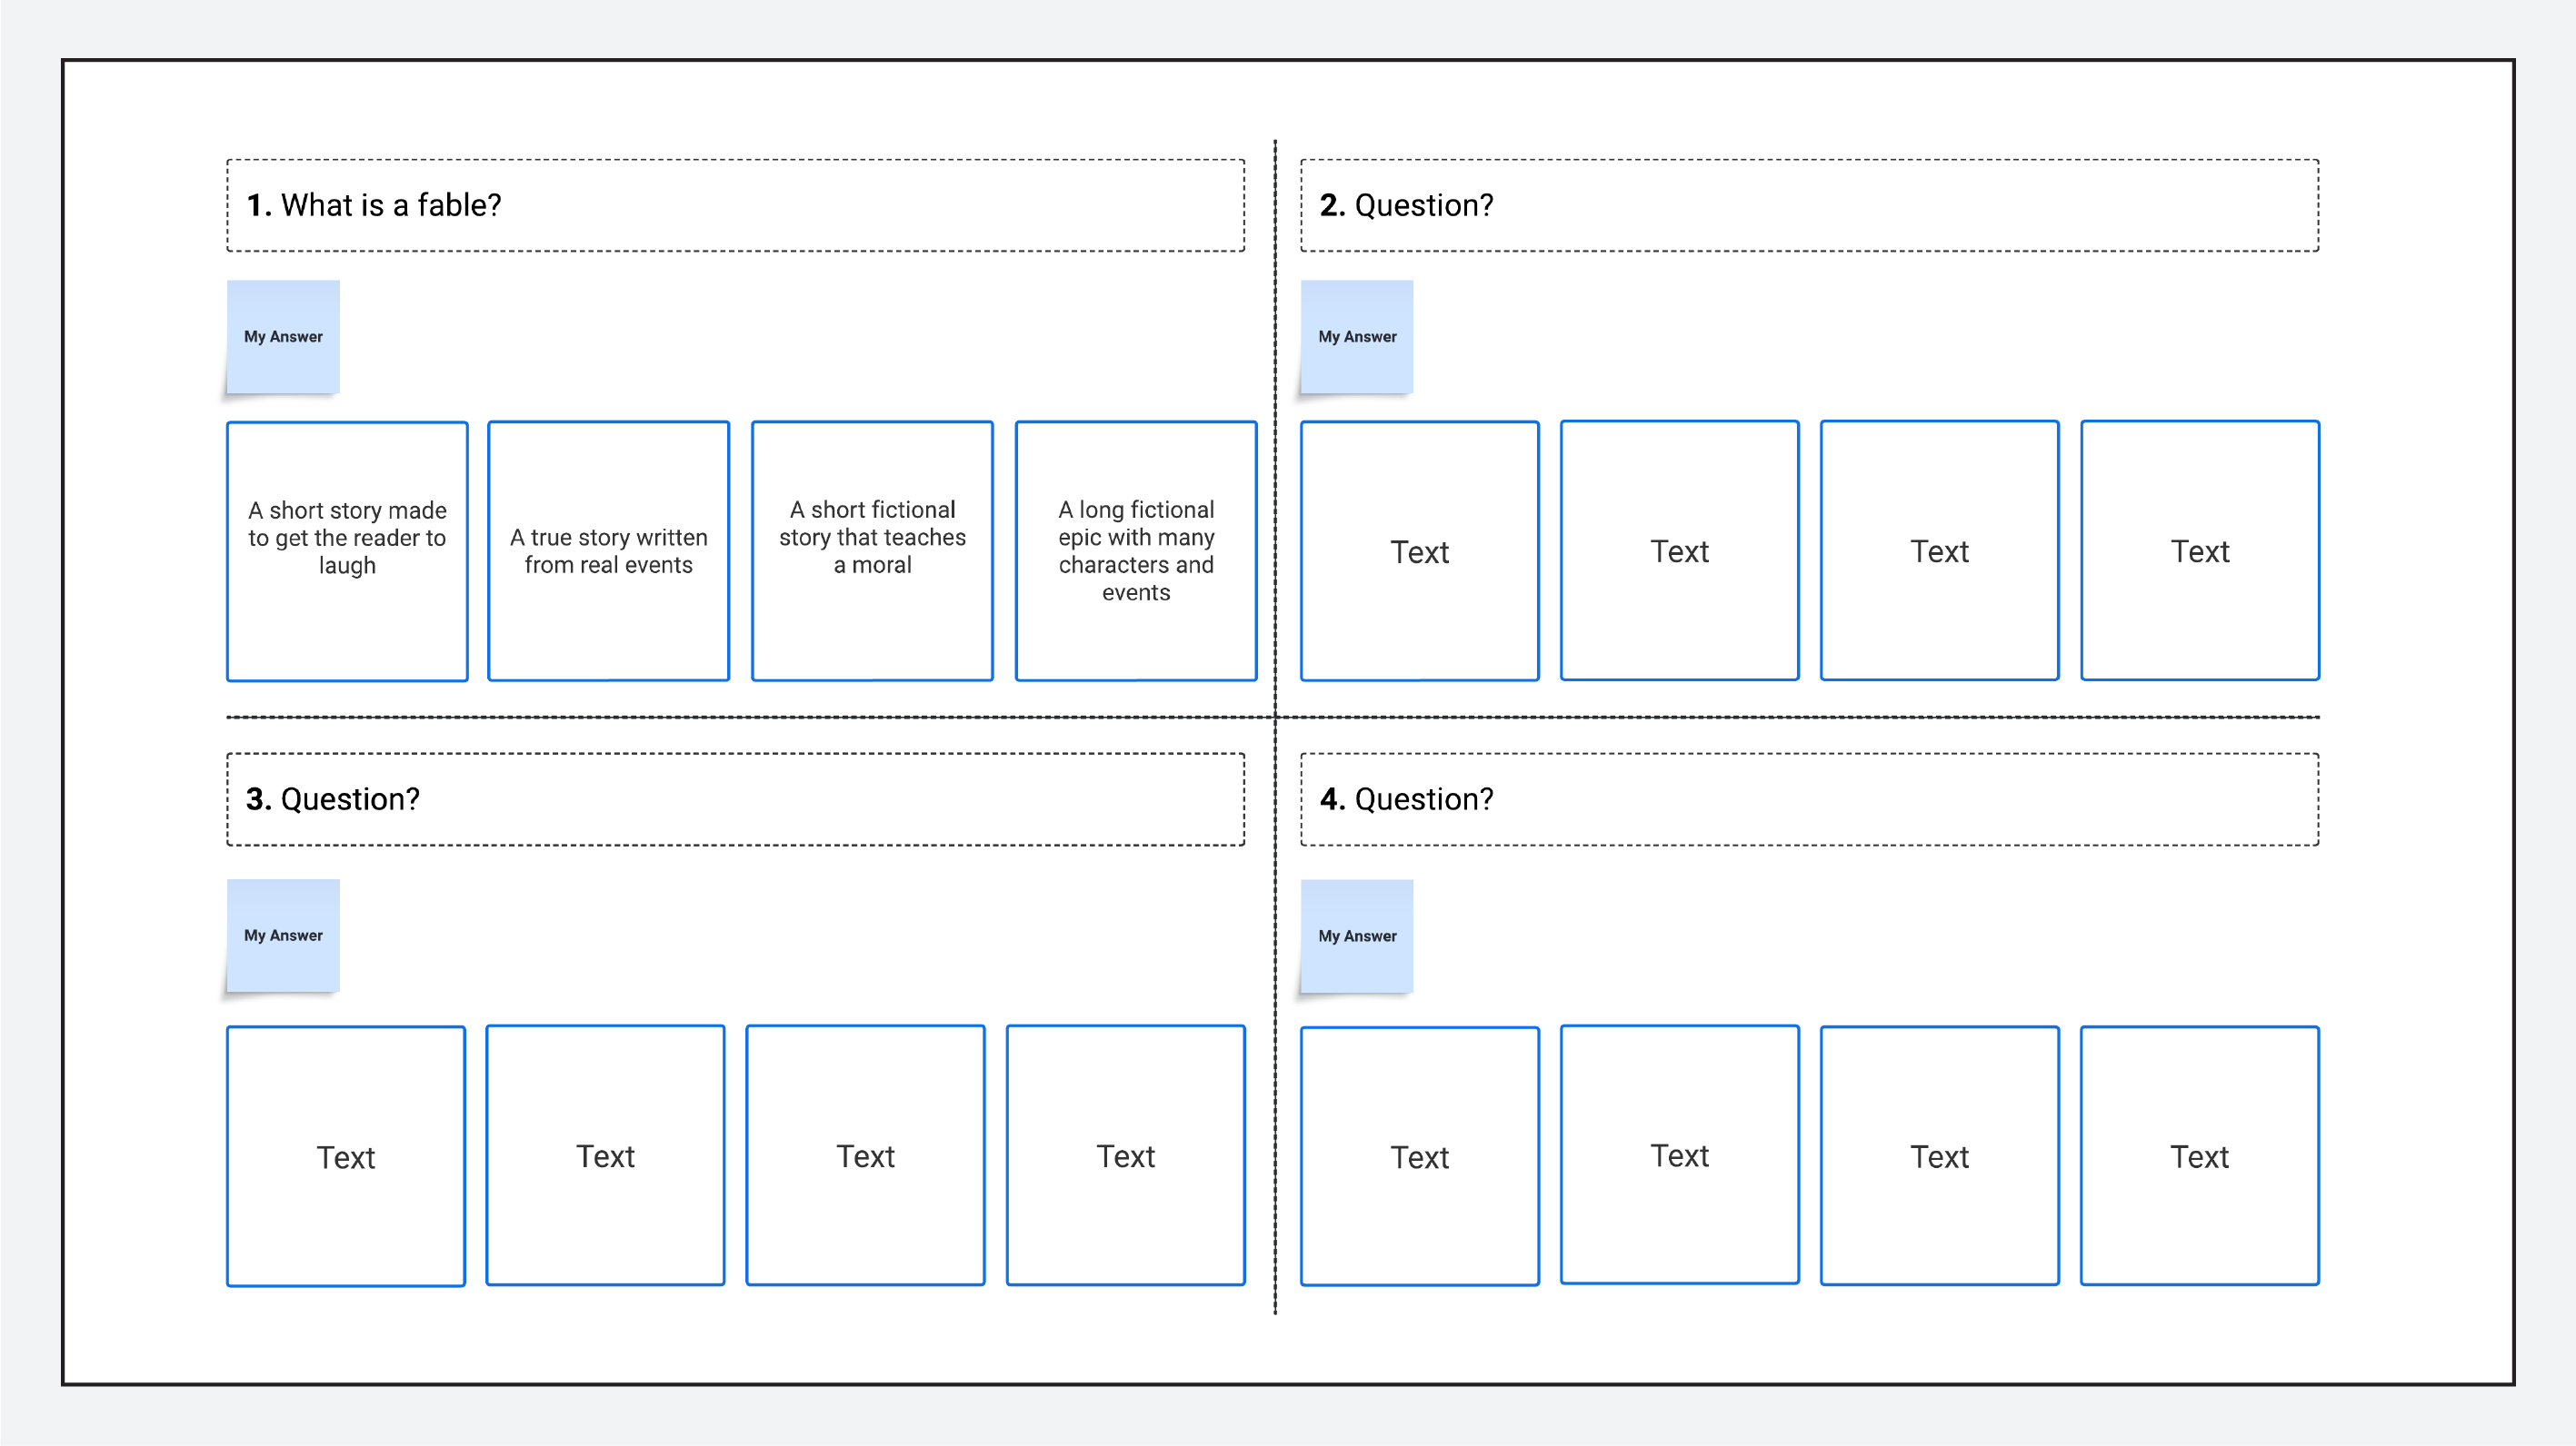The width and height of the screenshot is (2576, 1446).
Task: Pick the first Text card under question 4
Action: click(1420, 1156)
